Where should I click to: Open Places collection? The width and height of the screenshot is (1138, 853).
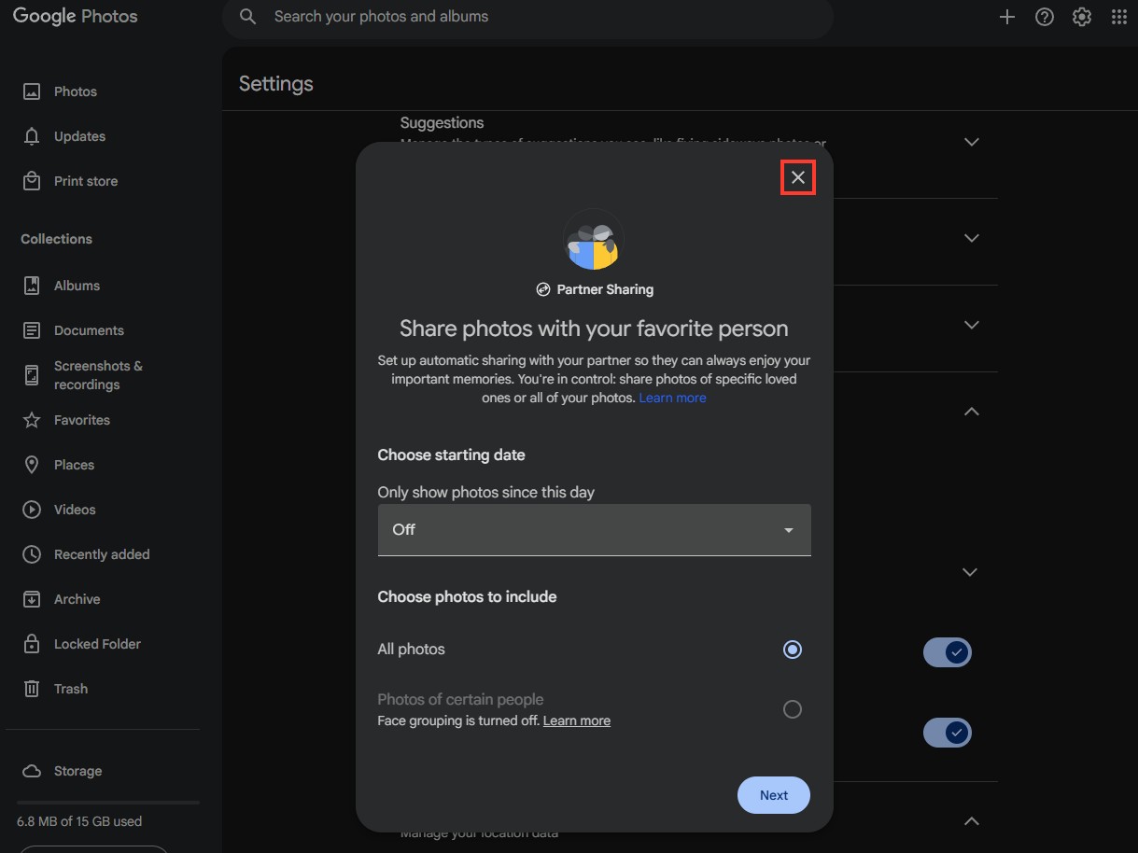coord(74,465)
